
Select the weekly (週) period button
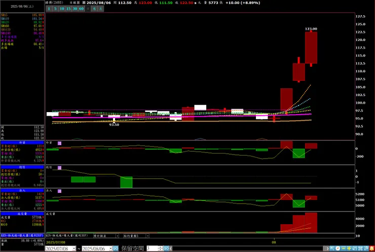[94, 9]
